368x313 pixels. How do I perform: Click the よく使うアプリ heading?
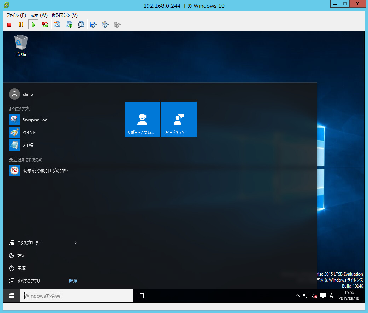pos(20,109)
